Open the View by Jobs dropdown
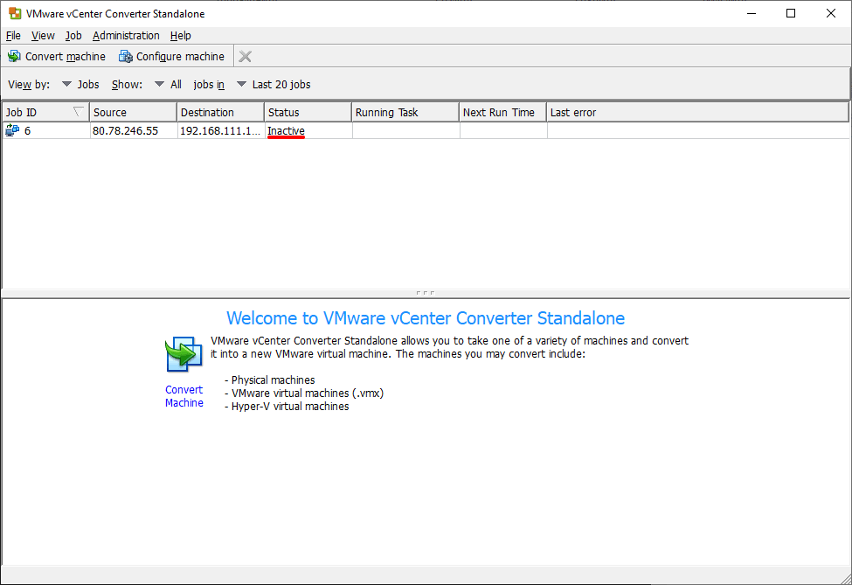Image resolution: width=852 pixels, height=585 pixels. coord(67,84)
